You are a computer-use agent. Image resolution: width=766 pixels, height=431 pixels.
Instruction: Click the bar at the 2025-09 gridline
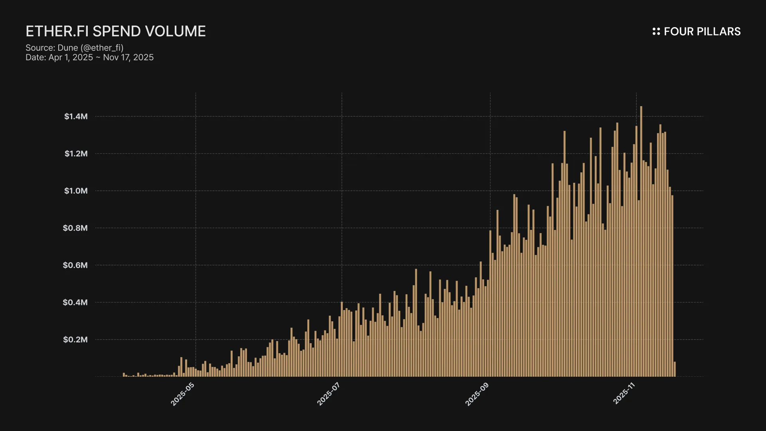point(490,303)
